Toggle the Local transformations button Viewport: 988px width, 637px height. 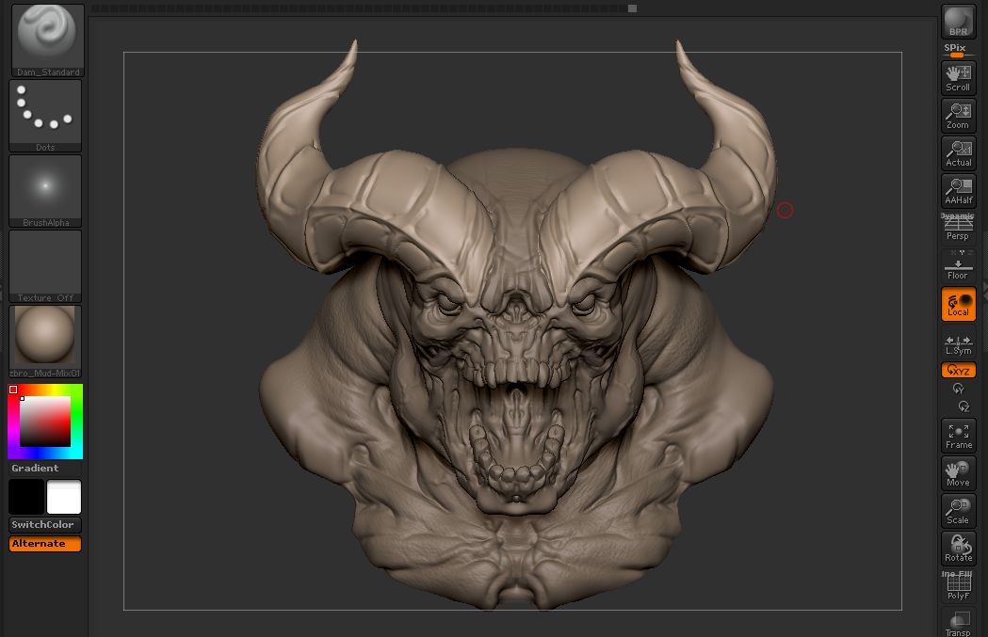coord(959,305)
